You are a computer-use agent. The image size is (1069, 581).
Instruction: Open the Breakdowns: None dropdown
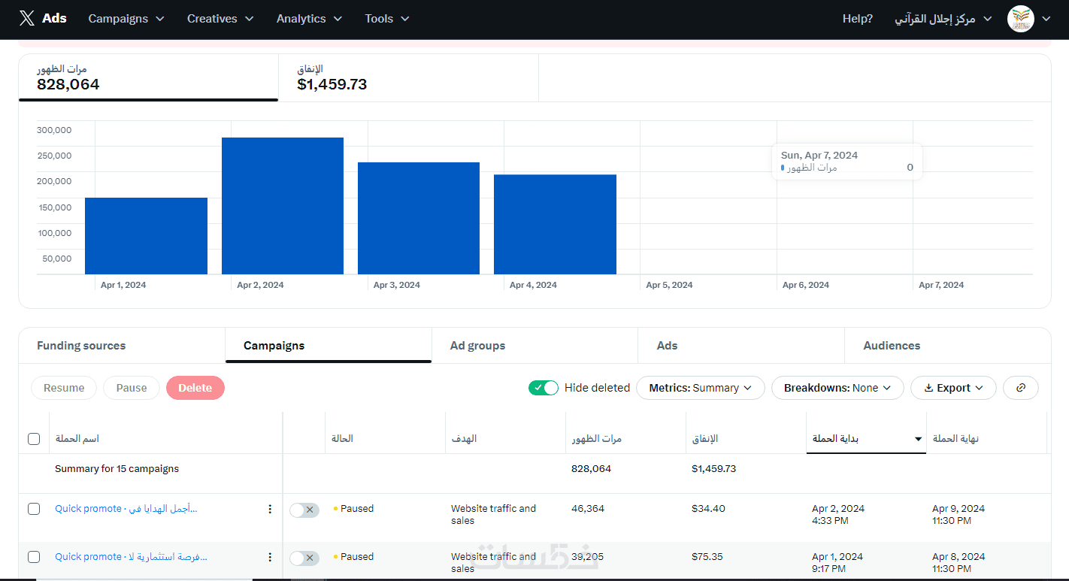coord(837,388)
